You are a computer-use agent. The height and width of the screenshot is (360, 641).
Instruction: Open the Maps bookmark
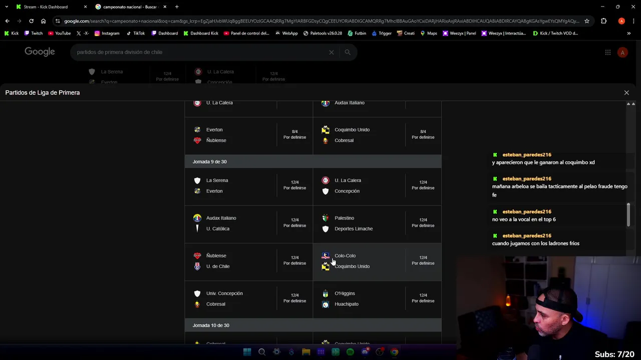429,33
